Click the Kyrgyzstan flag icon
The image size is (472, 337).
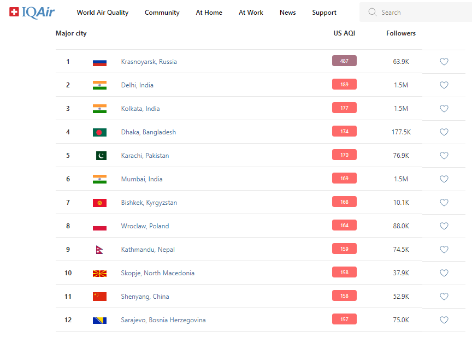(x=99, y=203)
